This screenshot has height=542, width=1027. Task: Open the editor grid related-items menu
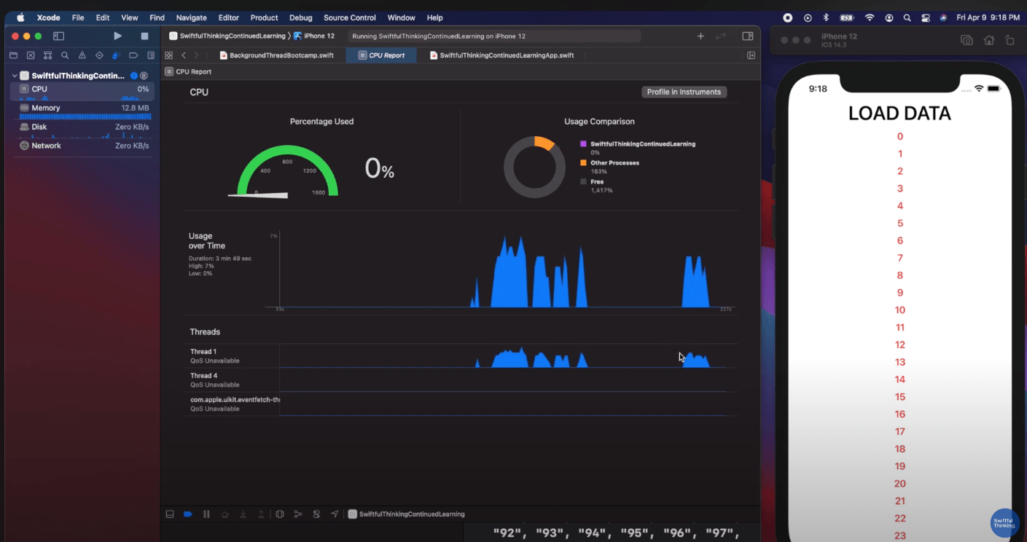(x=168, y=55)
